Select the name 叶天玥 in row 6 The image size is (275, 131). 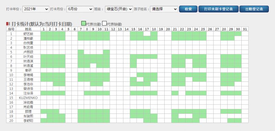coord(28,57)
